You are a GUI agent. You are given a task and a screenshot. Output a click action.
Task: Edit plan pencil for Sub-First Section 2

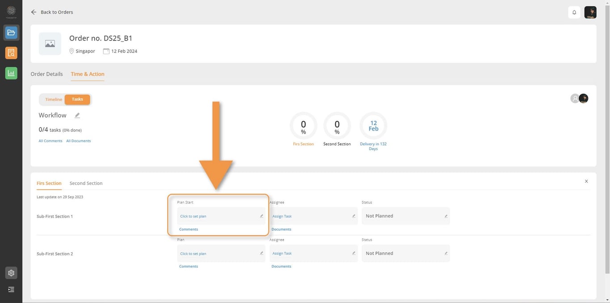click(262, 253)
